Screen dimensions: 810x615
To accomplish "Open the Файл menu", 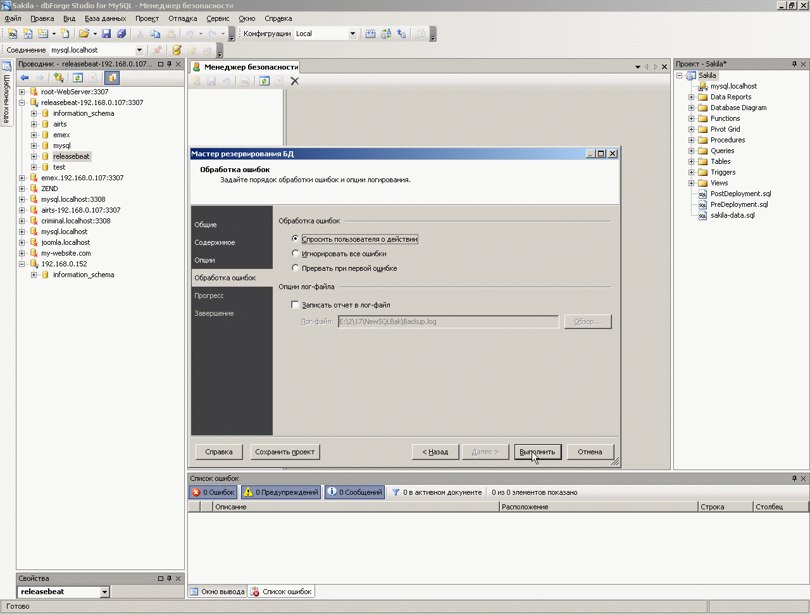I will pyautogui.click(x=13, y=18).
